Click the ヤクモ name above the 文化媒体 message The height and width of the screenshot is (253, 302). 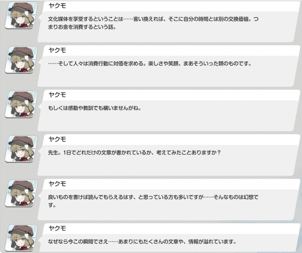(x=57, y=6)
